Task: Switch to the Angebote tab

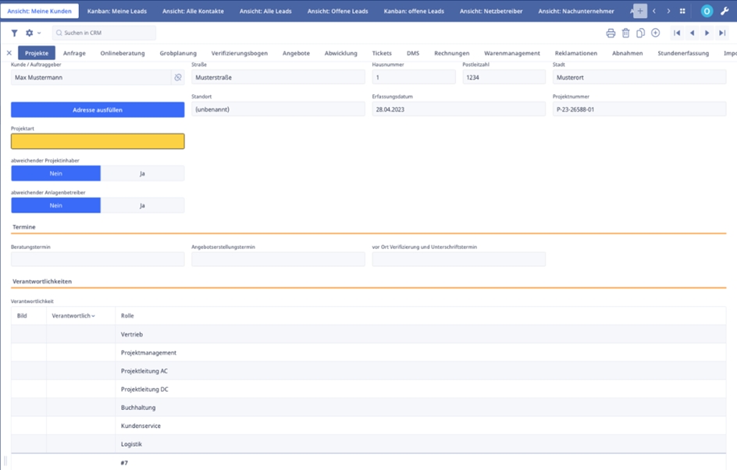Action: coord(296,53)
